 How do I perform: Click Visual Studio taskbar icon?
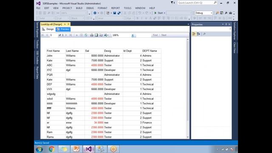coord(89,149)
